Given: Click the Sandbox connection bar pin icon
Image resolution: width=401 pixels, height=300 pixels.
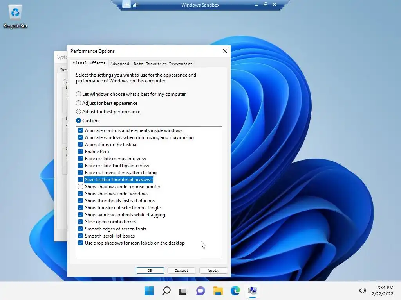Looking at the screenshot, I should [126, 4].
